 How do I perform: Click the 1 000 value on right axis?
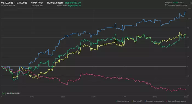coord(189,18)
